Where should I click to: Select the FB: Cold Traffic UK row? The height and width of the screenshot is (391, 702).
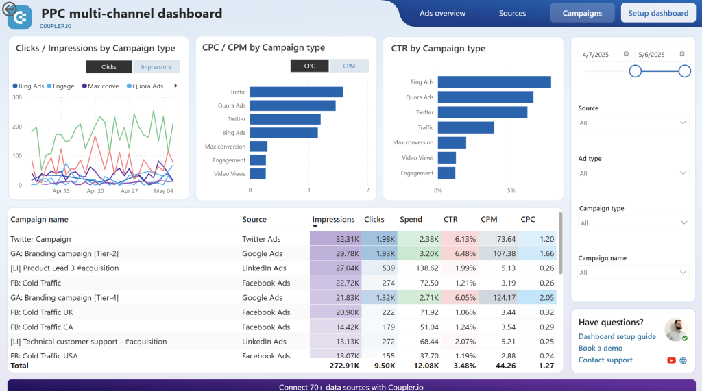click(283, 312)
